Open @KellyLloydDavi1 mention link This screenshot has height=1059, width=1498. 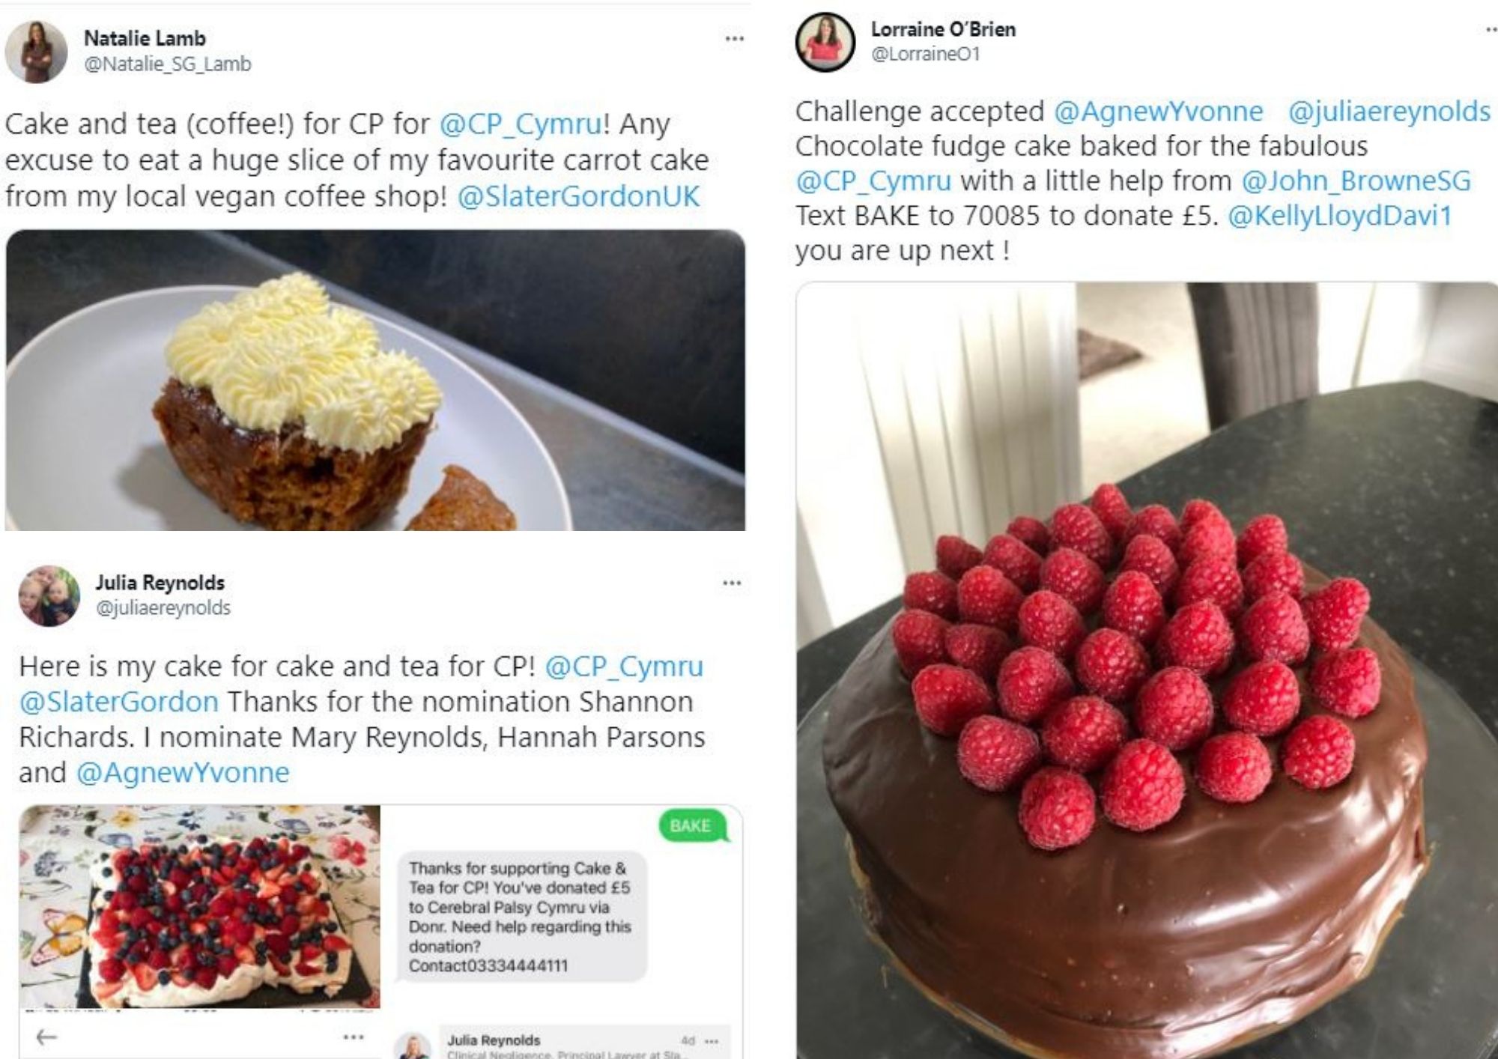click(x=1340, y=216)
